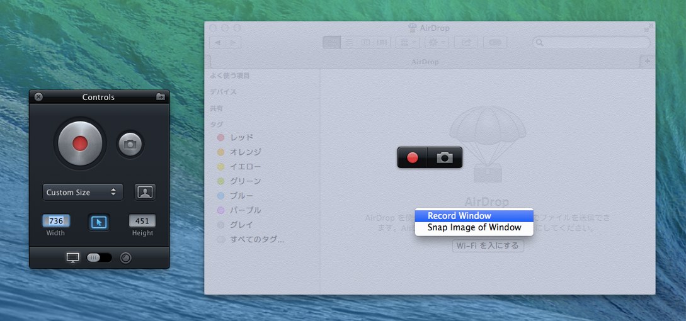This screenshot has height=321, width=686.
Task: Add a new Finder tab with plus button
Action: (x=648, y=62)
